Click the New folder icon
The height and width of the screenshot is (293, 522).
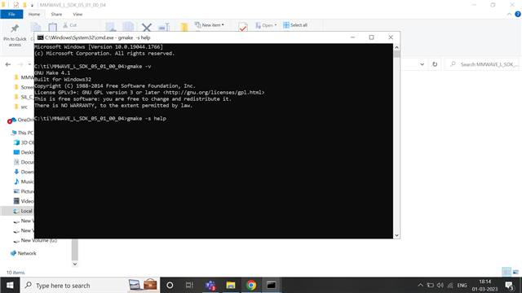[x=184, y=27]
